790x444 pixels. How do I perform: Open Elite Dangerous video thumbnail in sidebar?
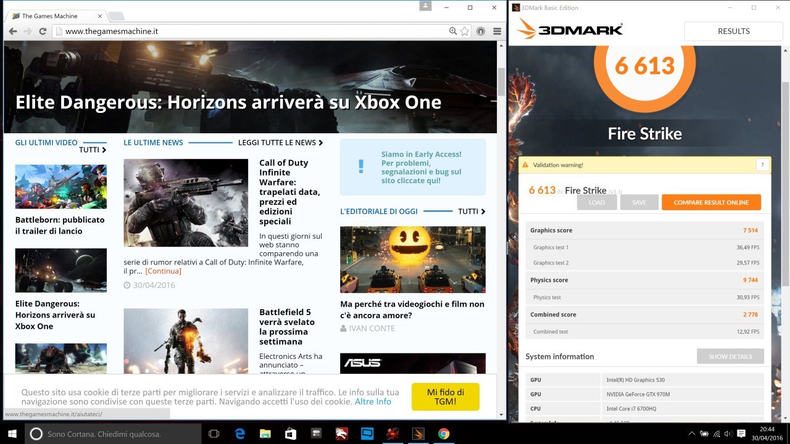(61, 270)
